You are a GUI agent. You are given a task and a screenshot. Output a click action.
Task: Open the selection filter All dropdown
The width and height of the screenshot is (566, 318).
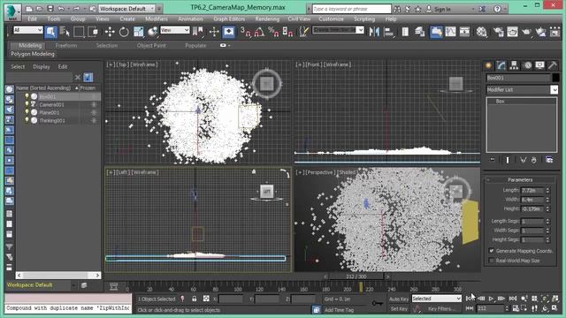tap(27, 30)
